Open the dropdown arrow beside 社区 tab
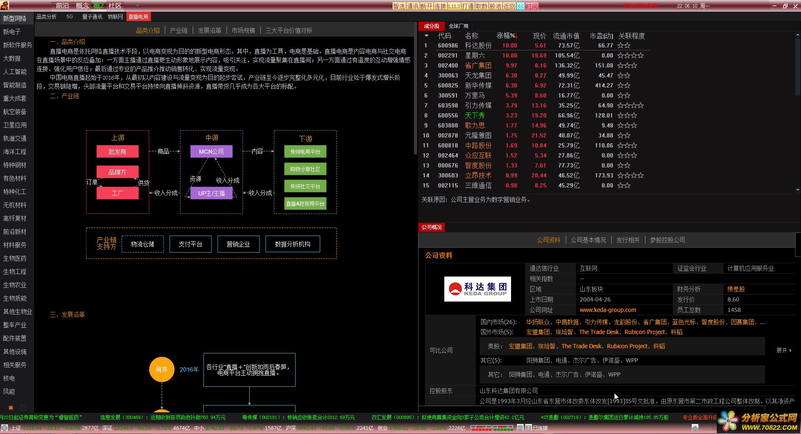The height and width of the screenshot is (434, 801). pos(138,6)
